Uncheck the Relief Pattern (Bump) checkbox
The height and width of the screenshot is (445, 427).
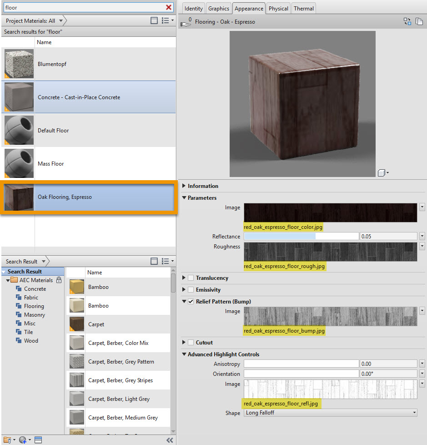pyautogui.click(x=191, y=302)
